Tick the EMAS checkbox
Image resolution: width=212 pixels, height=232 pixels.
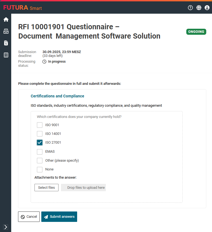(40, 152)
